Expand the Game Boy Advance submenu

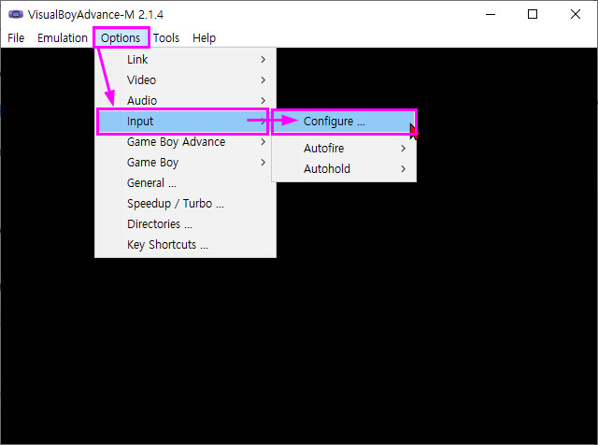(185, 142)
